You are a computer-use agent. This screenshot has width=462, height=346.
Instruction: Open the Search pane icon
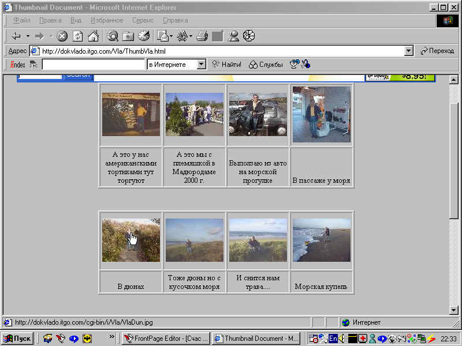(x=113, y=36)
